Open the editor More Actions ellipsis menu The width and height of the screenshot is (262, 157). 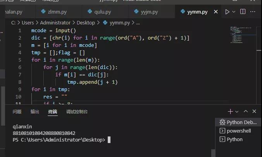click(253, 12)
